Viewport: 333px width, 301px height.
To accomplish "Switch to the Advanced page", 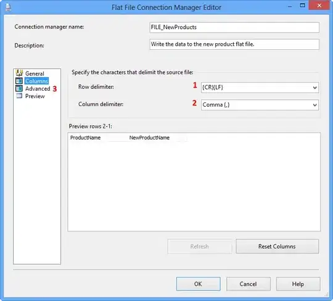I will [38, 89].
